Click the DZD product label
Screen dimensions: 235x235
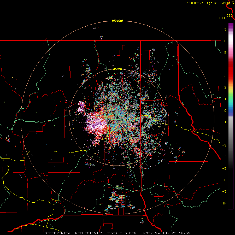(x=230, y=16)
